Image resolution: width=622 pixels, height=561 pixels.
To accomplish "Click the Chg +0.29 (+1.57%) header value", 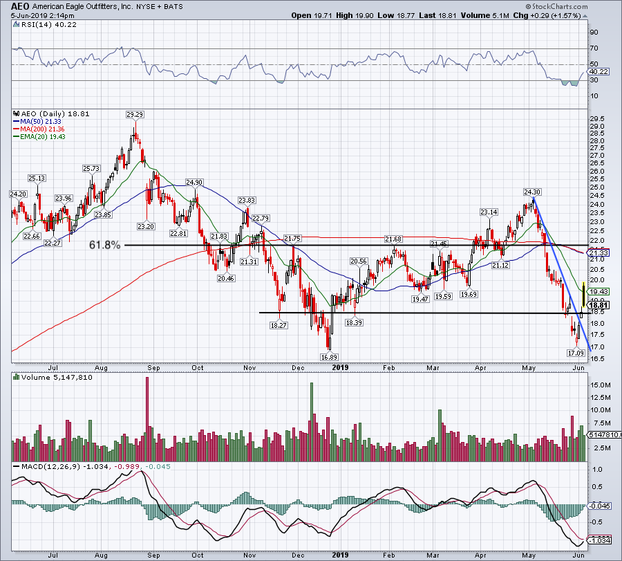I will pyautogui.click(x=547, y=15).
